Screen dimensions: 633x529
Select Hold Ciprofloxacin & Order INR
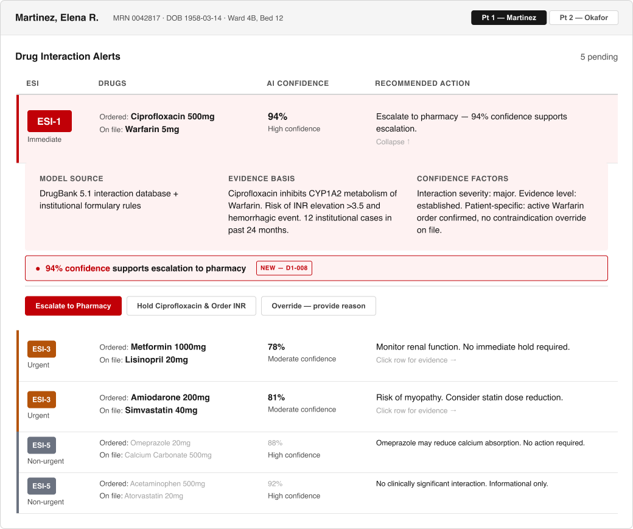tap(191, 306)
